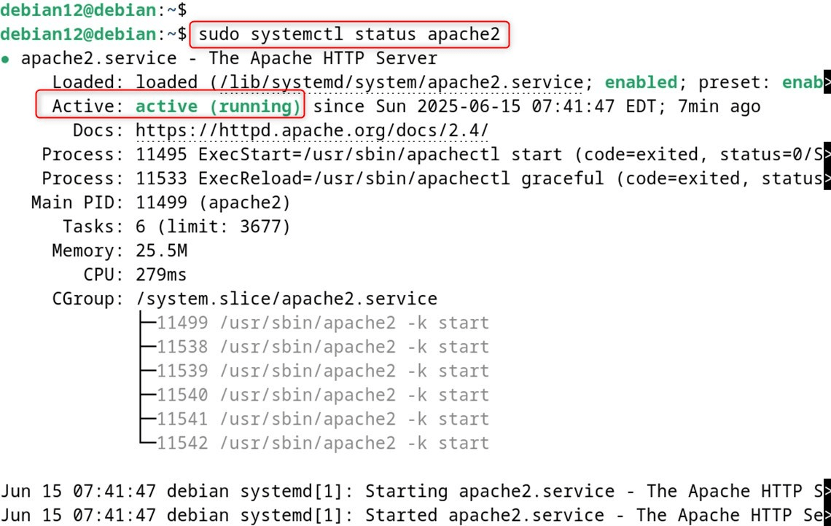Click the green status dot before apache2.service
The width and height of the screenshot is (831, 526).
(5, 59)
